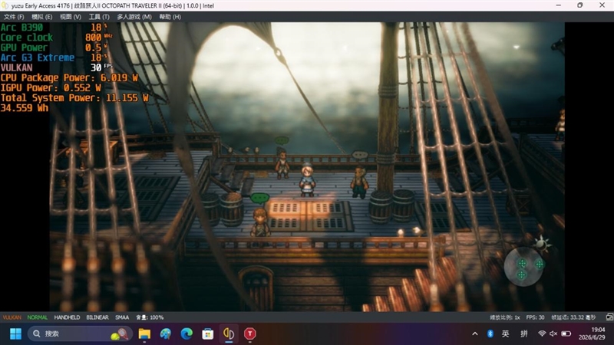The height and width of the screenshot is (345, 614).
Task: Open File Explorer from the taskbar
Action: click(144, 333)
